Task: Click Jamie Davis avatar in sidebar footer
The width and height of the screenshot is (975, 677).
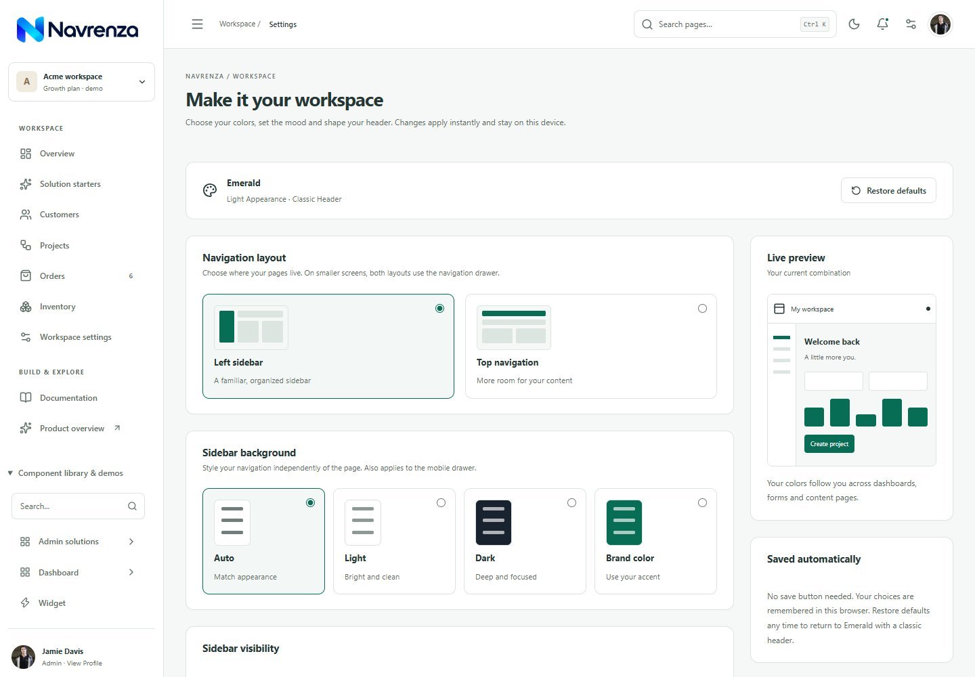Action: (23, 657)
